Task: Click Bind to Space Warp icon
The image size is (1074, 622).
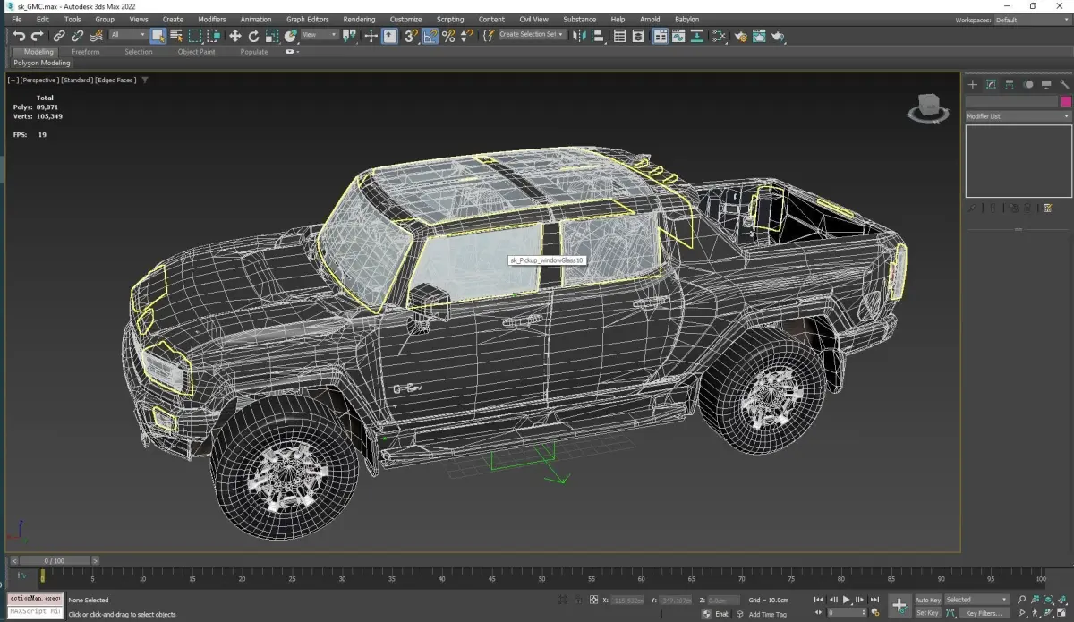Action: pos(97,36)
